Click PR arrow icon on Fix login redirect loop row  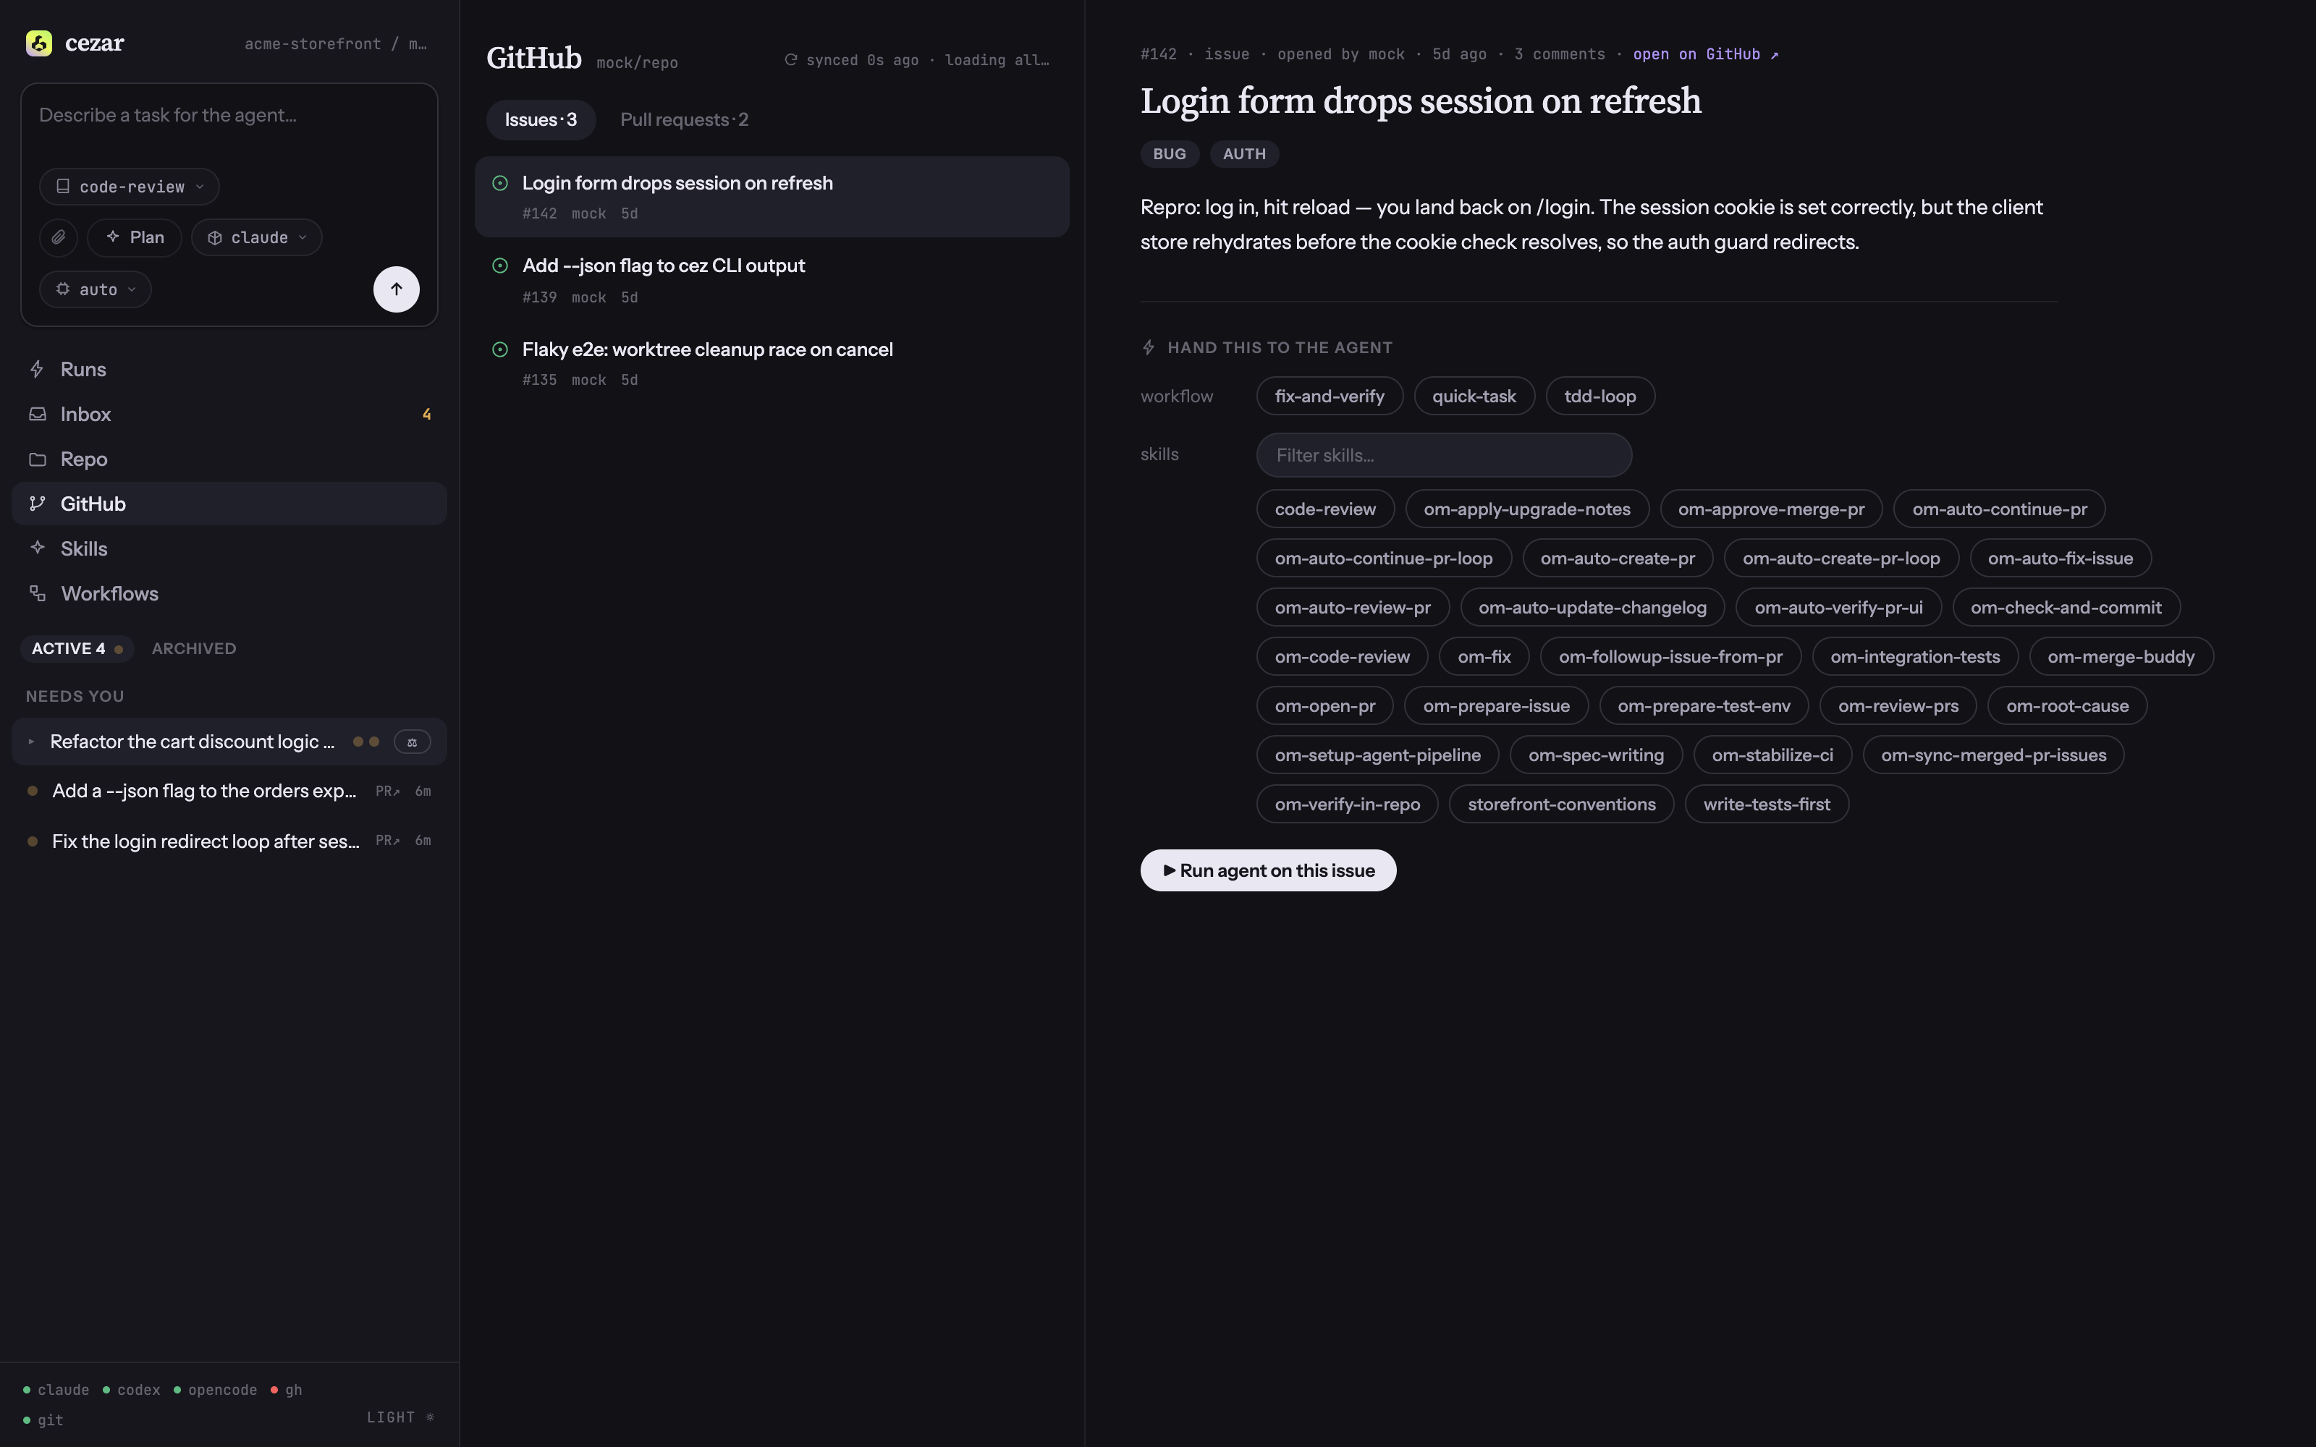tap(388, 840)
